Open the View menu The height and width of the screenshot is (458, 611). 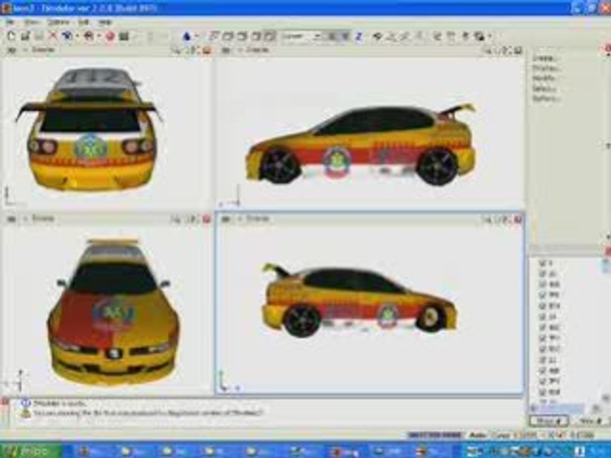click(32, 22)
